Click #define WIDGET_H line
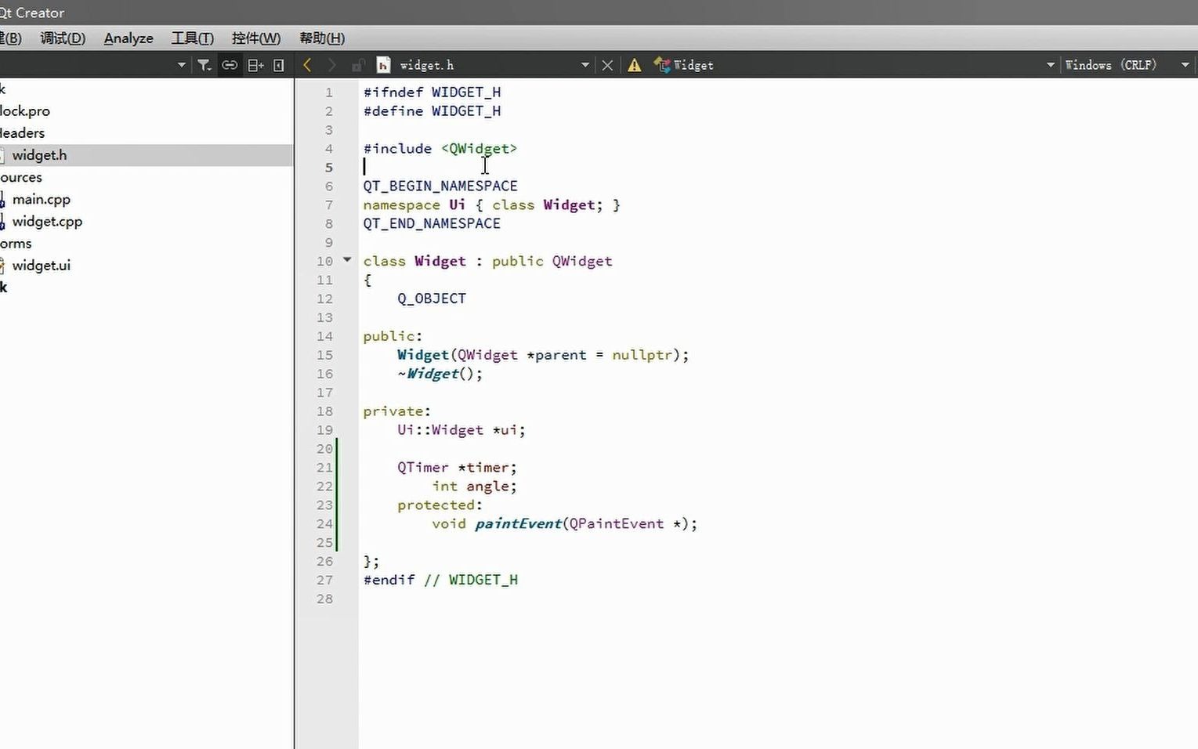Screen dimensions: 1198x749 tap(432, 111)
